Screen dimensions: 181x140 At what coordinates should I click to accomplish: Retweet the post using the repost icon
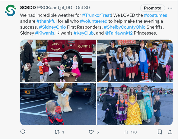(x=57, y=132)
